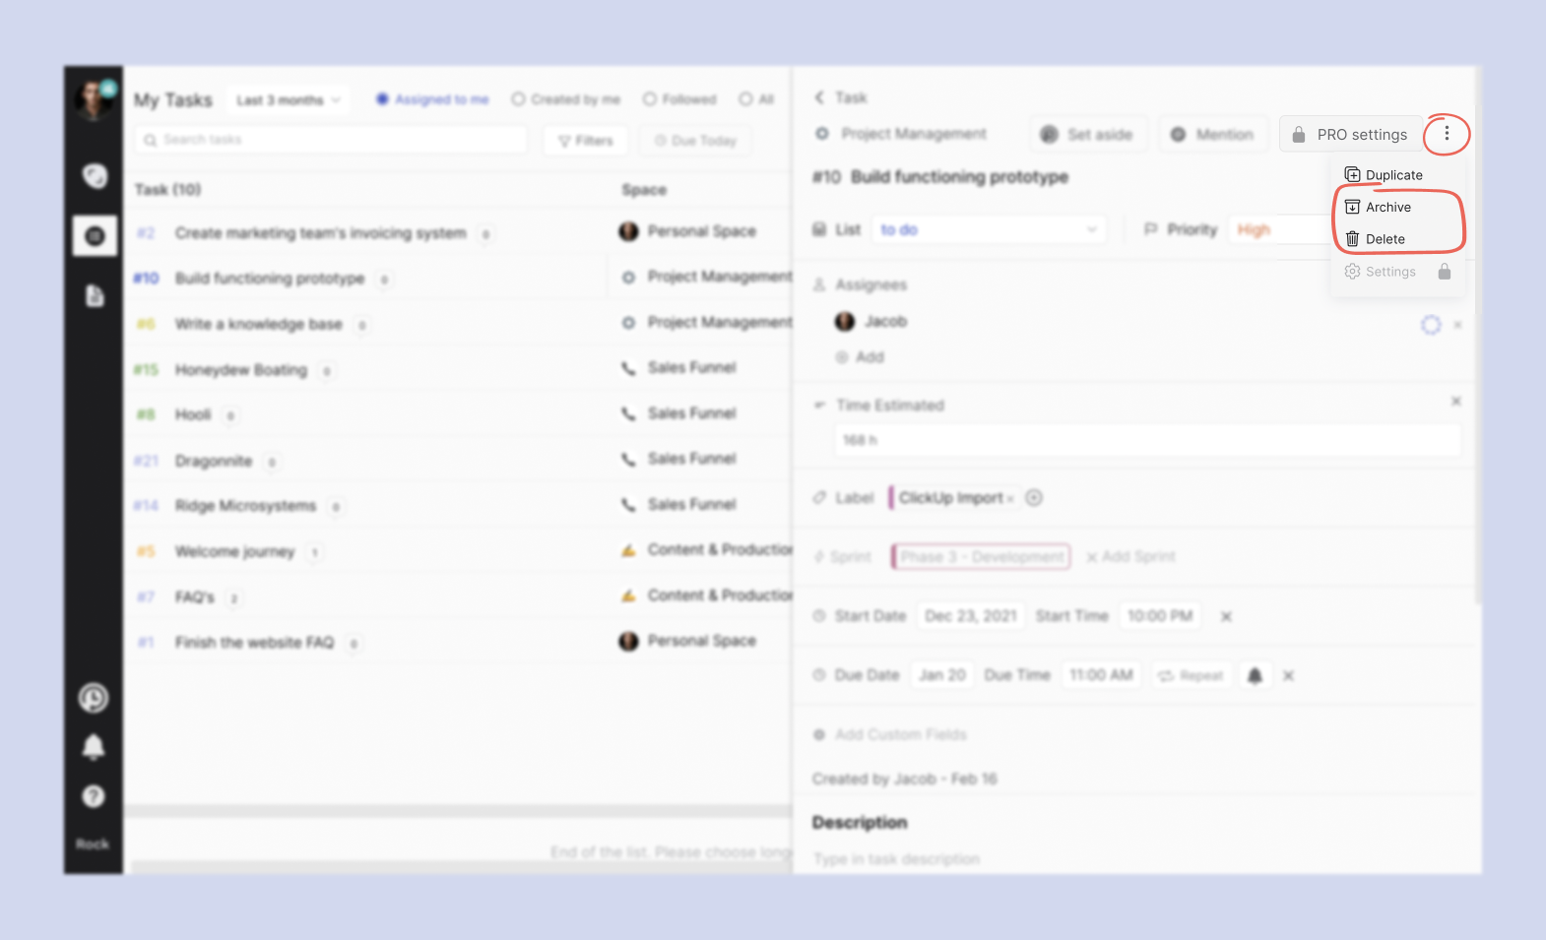Open the notifications bell in sidebar
The width and height of the screenshot is (1546, 940).
pos(94,747)
